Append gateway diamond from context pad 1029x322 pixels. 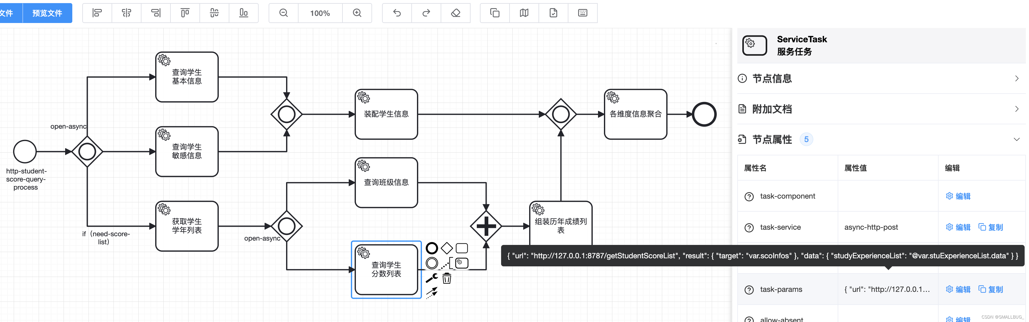tap(447, 248)
